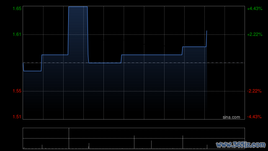
Task: Open the www.365jz.com watermark link
Action: pyautogui.click(x=241, y=145)
